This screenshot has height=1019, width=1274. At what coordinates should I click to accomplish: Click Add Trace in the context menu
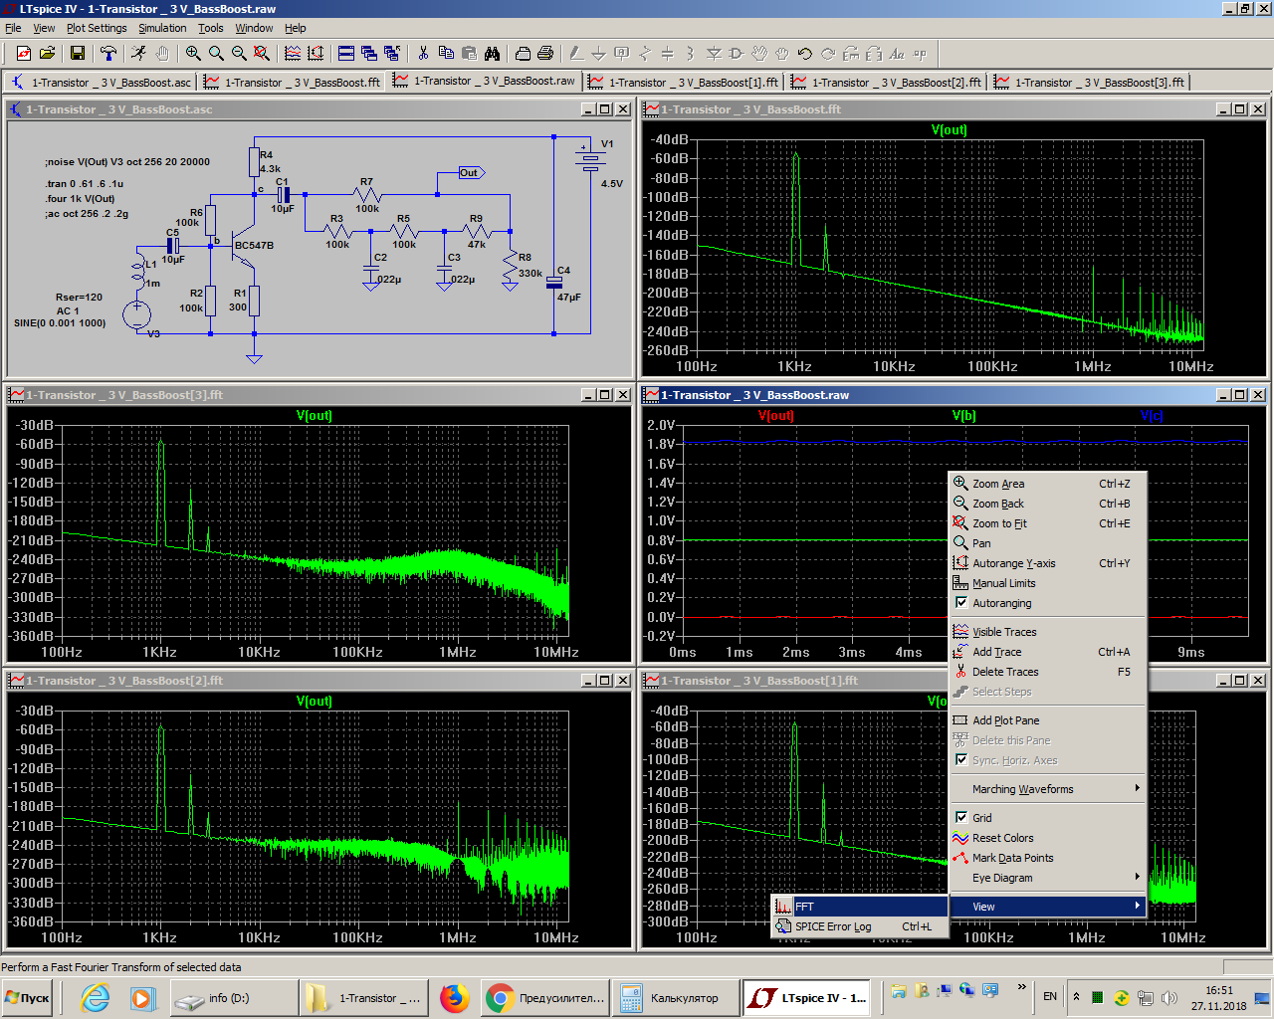pos(997,652)
